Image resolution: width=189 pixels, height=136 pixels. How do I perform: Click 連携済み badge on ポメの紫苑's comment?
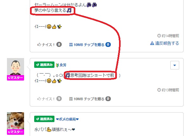[44, 119]
